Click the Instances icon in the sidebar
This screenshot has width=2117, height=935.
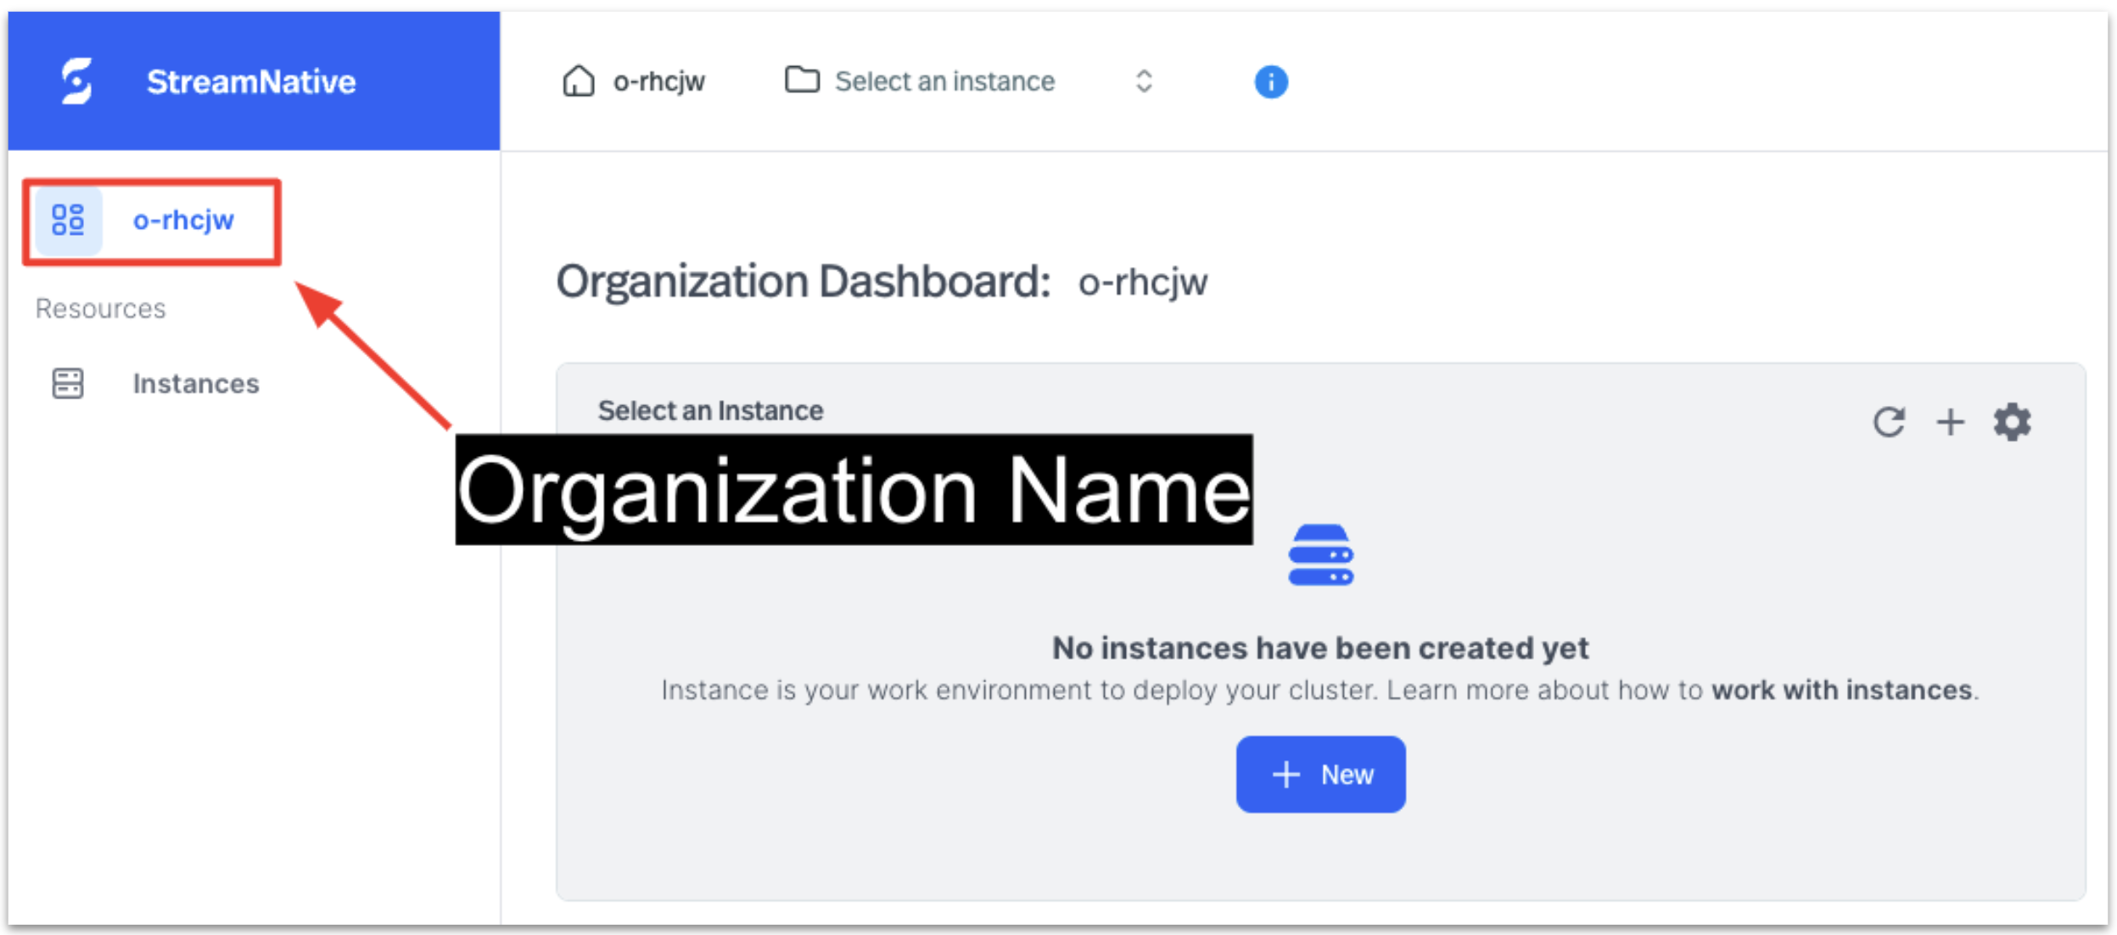[x=68, y=383]
